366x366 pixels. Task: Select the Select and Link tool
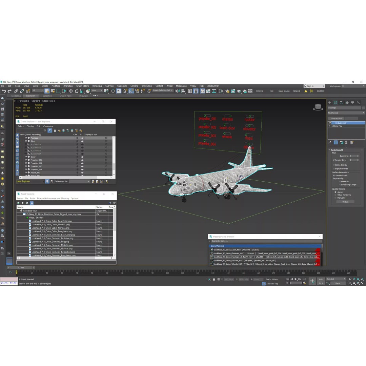click(16, 91)
